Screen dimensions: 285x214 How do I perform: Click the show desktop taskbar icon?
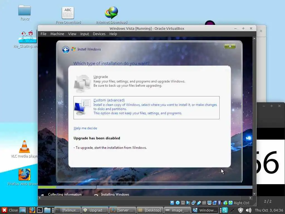tap(23, 210)
